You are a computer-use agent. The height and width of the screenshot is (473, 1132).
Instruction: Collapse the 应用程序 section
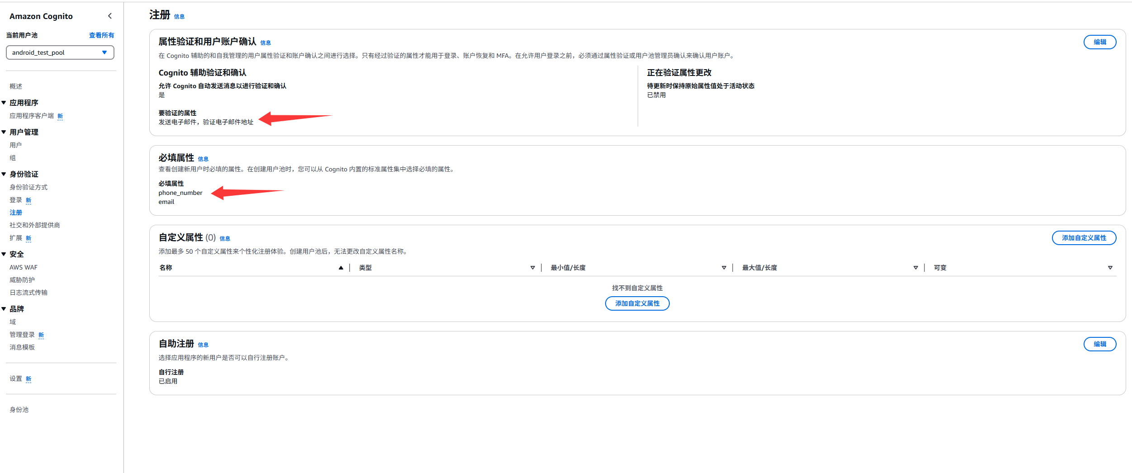(x=4, y=103)
